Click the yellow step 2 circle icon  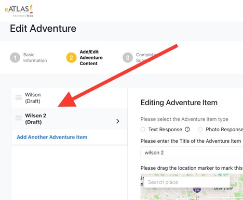point(71,57)
